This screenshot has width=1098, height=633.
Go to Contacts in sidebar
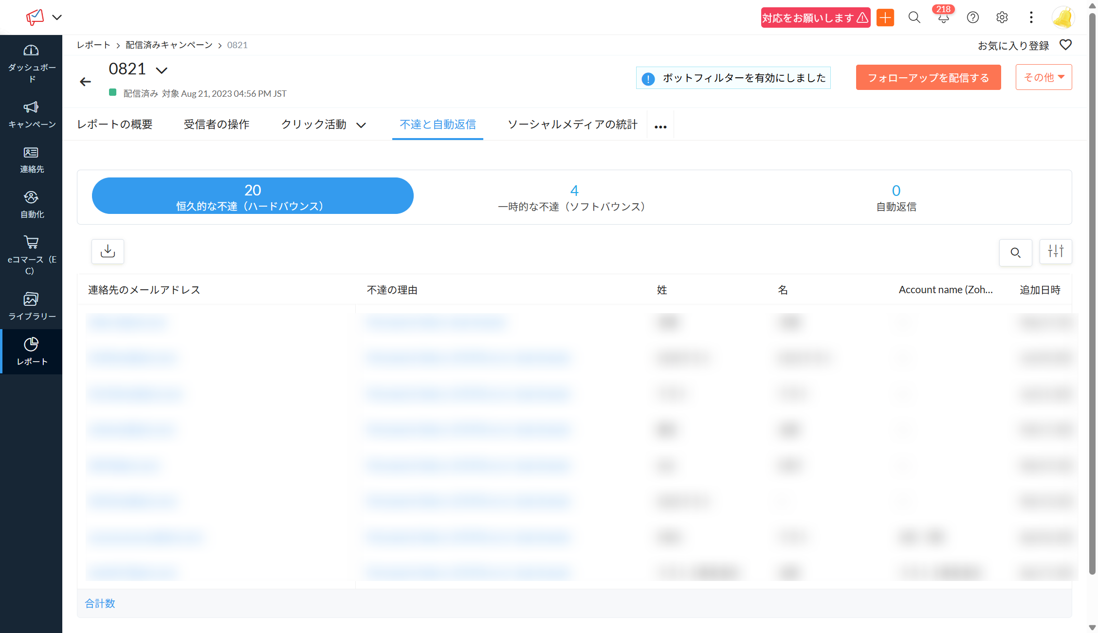click(31, 153)
